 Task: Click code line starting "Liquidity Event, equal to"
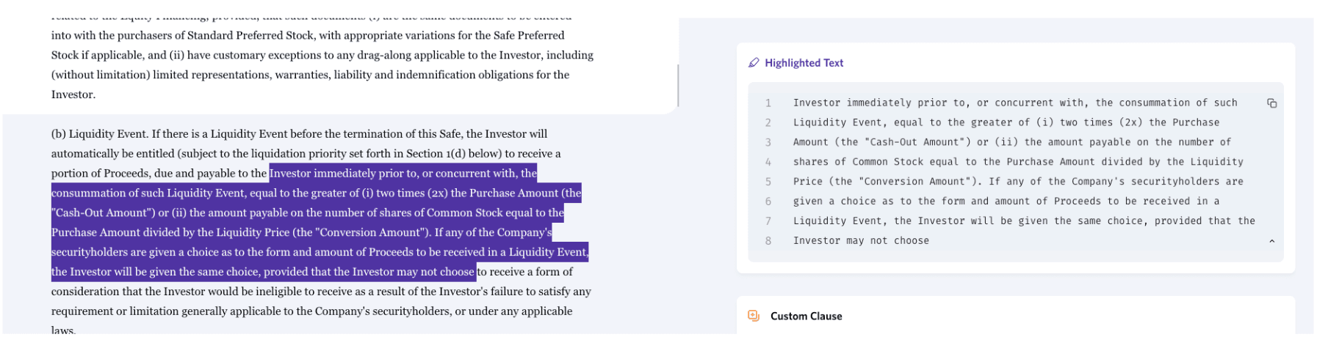pos(1006,123)
